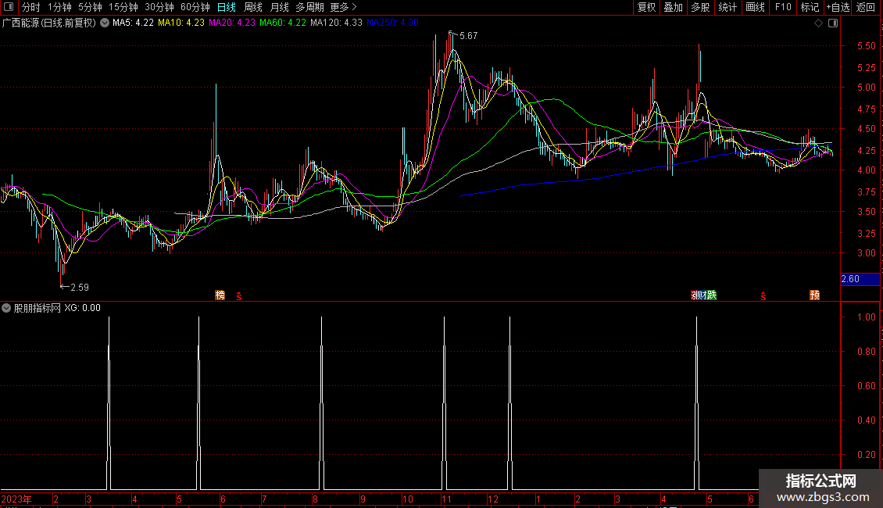Open the 股朋指标网 indicator dropdown circle
Image resolution: width=883 pixels, height=508 pixels.
tap(6, 308)
